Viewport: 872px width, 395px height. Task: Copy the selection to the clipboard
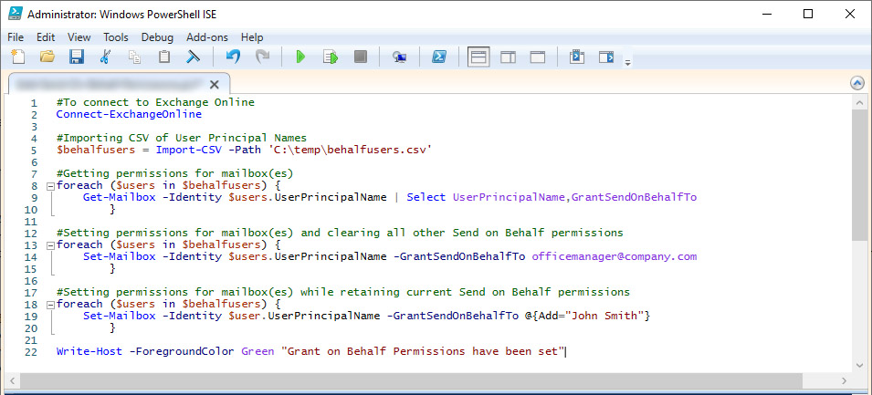point(134,57)
